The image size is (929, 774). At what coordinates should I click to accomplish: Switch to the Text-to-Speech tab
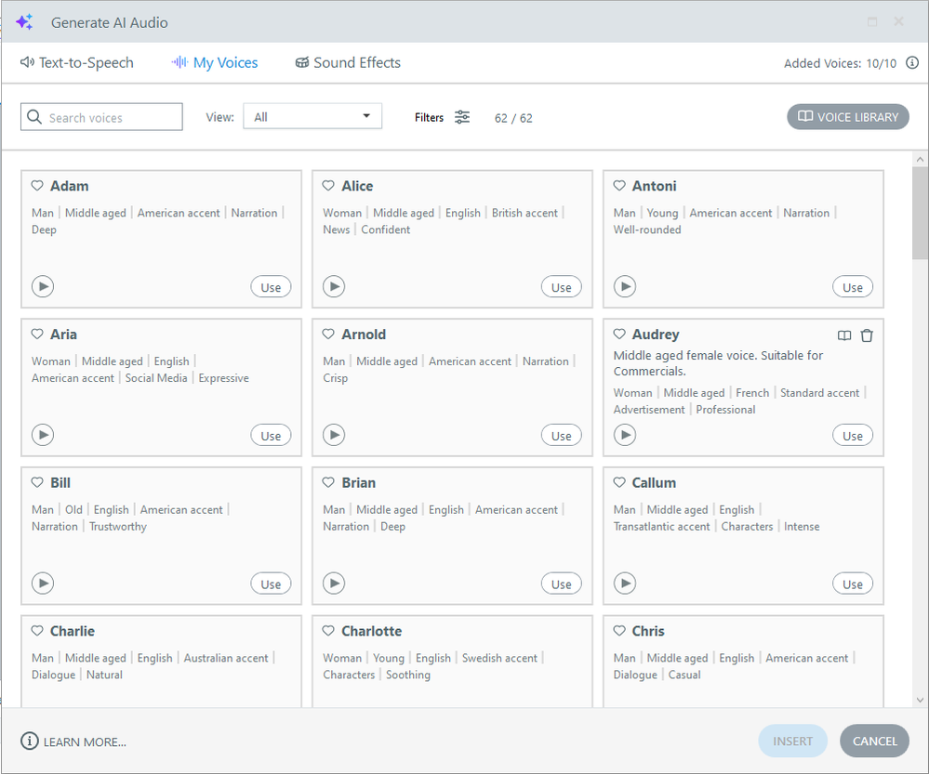pos(77,63)
